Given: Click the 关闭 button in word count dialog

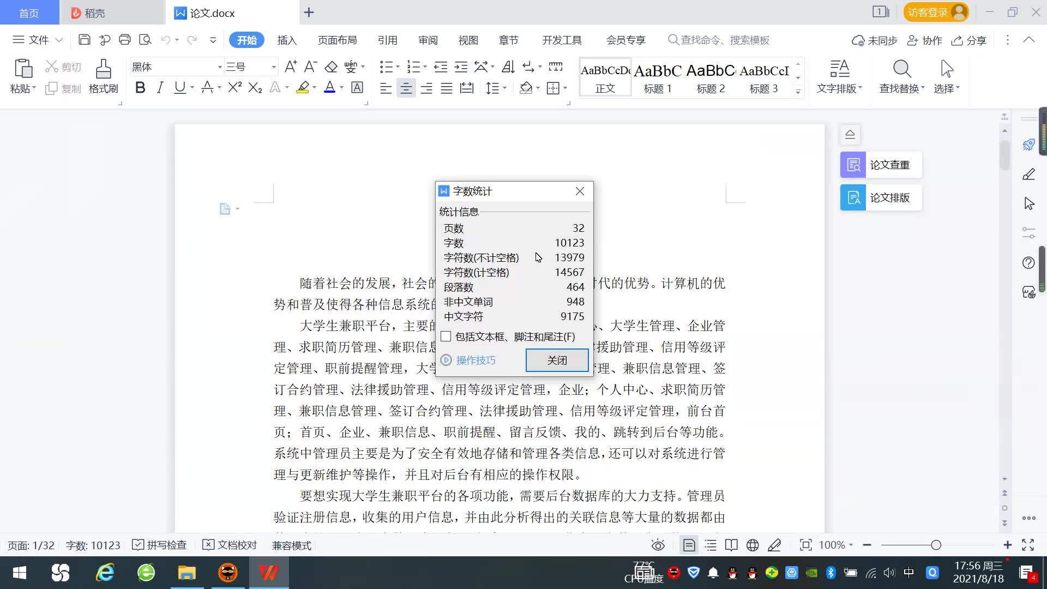Looking at the screenshot, I should pyautogui.click(x=557, y=360).
